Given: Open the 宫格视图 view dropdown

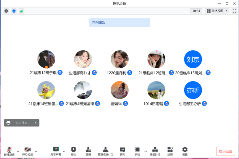Looking at the screenshot, I should click(217, 11).
